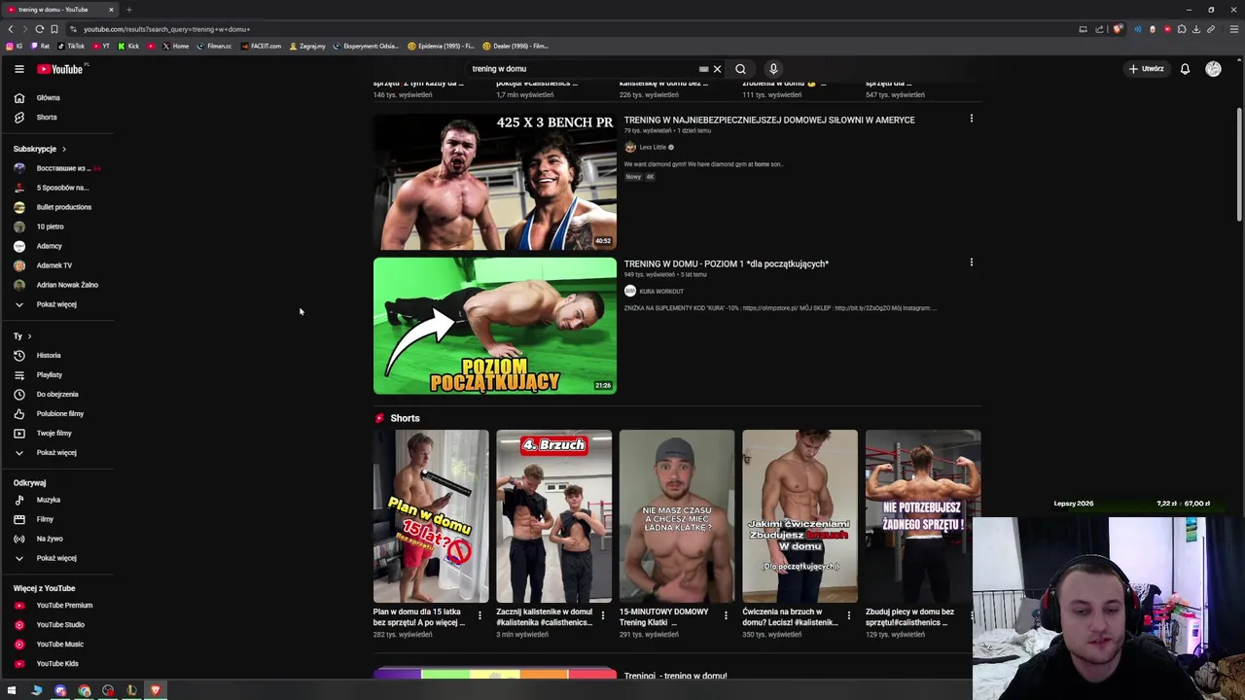
Task: Open the NIE POTRZEBUJESZ ŻADNEGO SPRZĘTU short thumbnail
Action: [x=923, y=516]
